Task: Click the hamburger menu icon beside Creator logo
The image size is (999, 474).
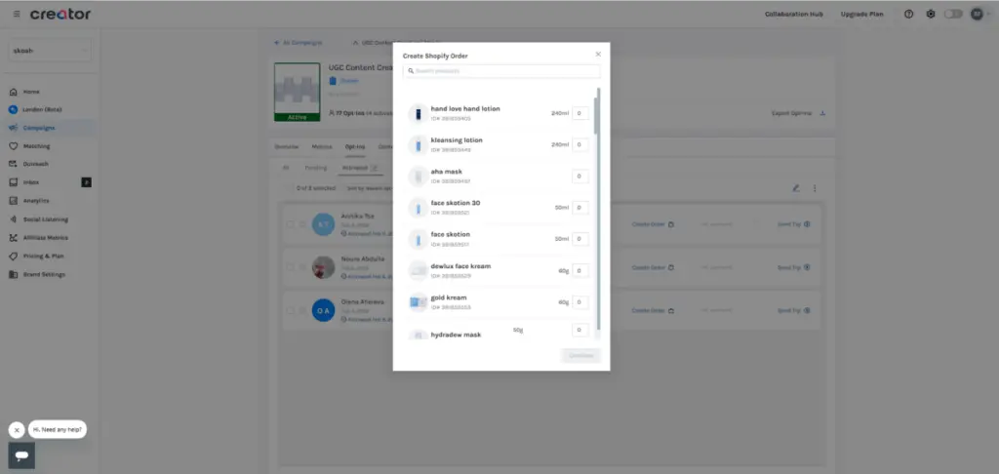Action: (17, 15)
